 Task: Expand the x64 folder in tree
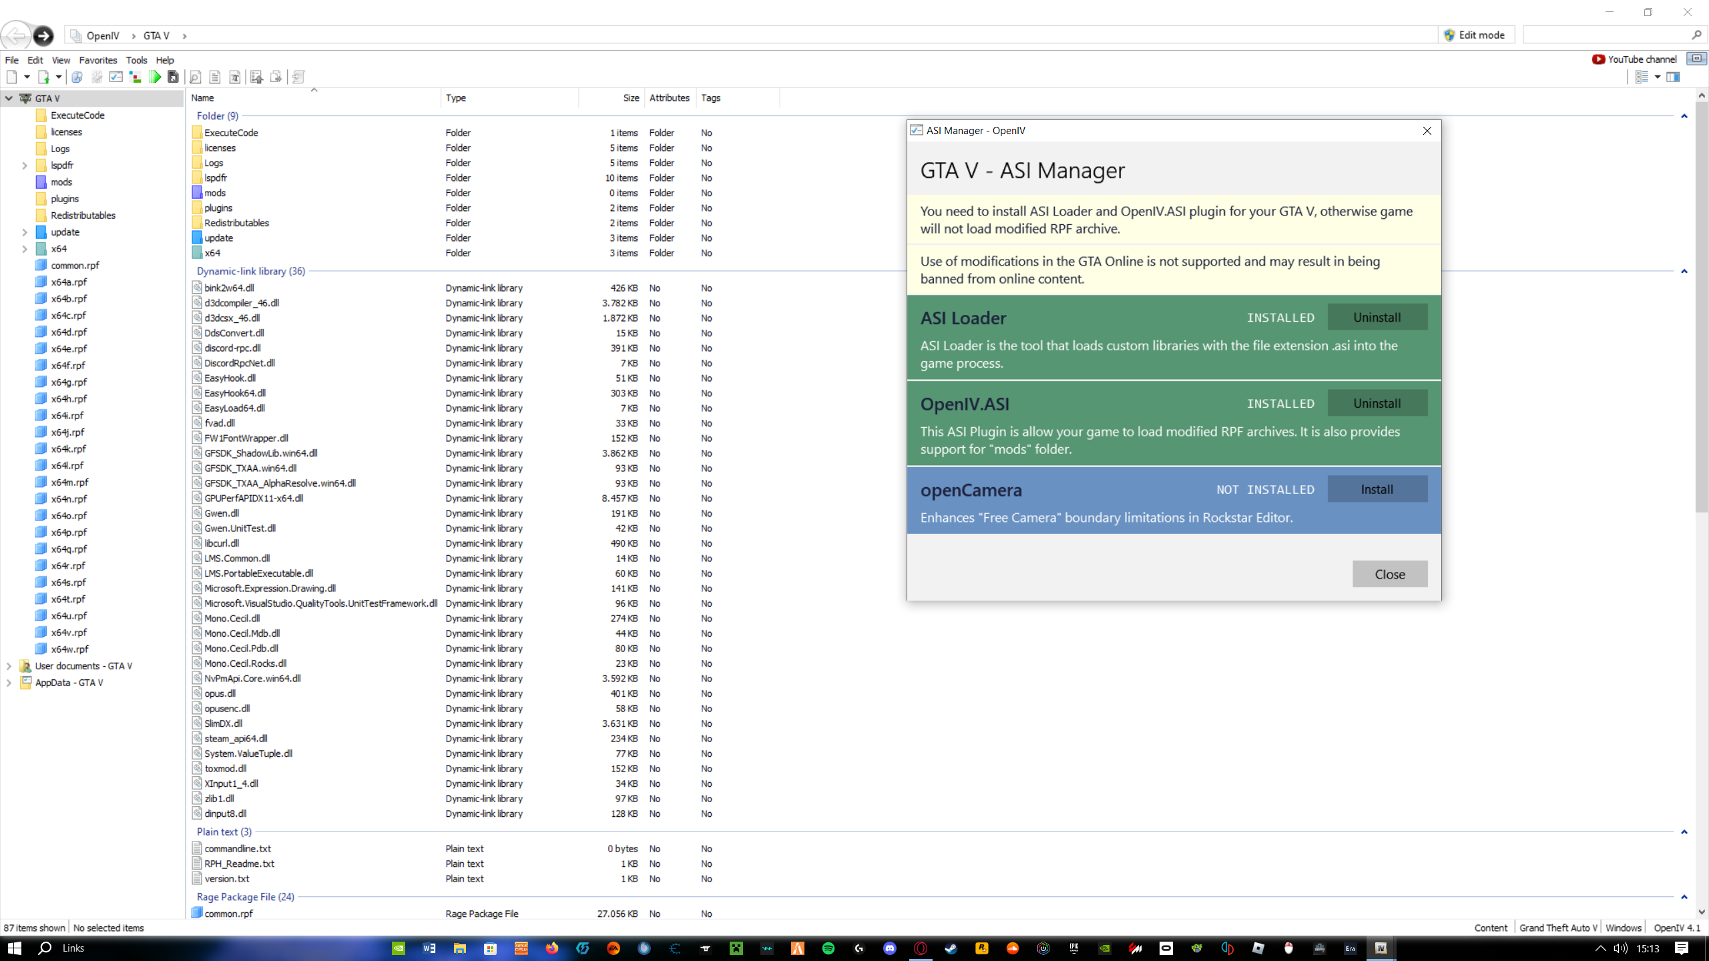(25, 249)
